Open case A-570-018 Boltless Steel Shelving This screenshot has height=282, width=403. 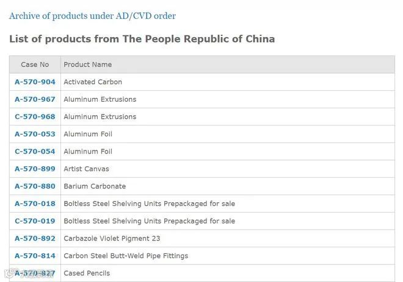35,204
